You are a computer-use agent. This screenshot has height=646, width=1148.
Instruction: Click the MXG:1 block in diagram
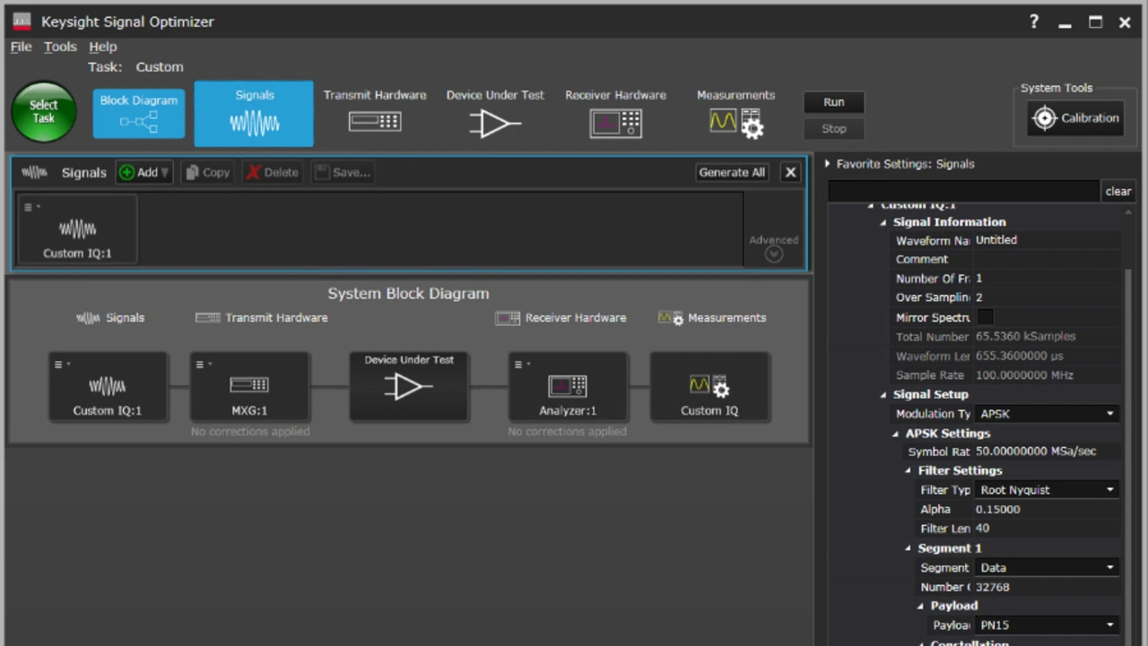pyautogui.click(x=249, y=387)
